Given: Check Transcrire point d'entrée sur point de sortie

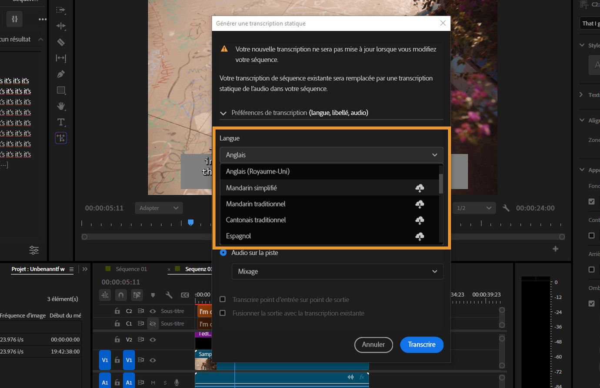Looking at the screenshot, I should (x=223, y=299).
